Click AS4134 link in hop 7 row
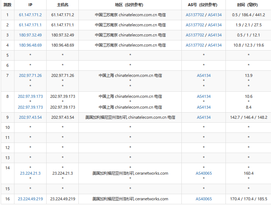 [x=203, y=75]
